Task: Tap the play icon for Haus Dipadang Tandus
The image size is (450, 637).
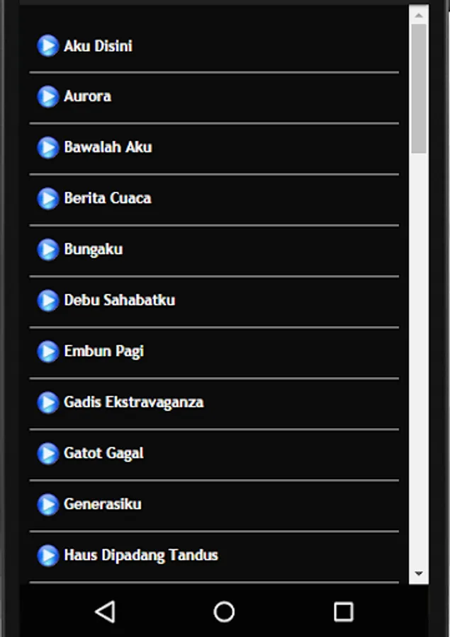Action: pyautogui.click(x=47, y=555)
